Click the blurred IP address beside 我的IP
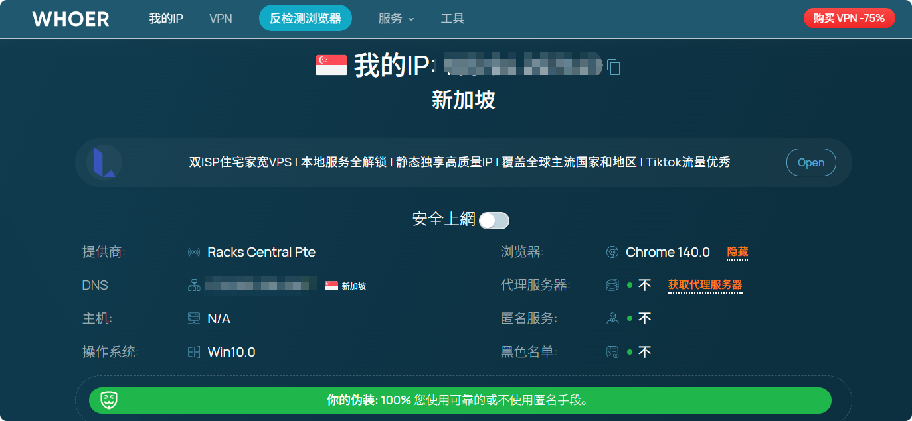The width and height of the screenshot is (912, 421). [x=523, y=64]
